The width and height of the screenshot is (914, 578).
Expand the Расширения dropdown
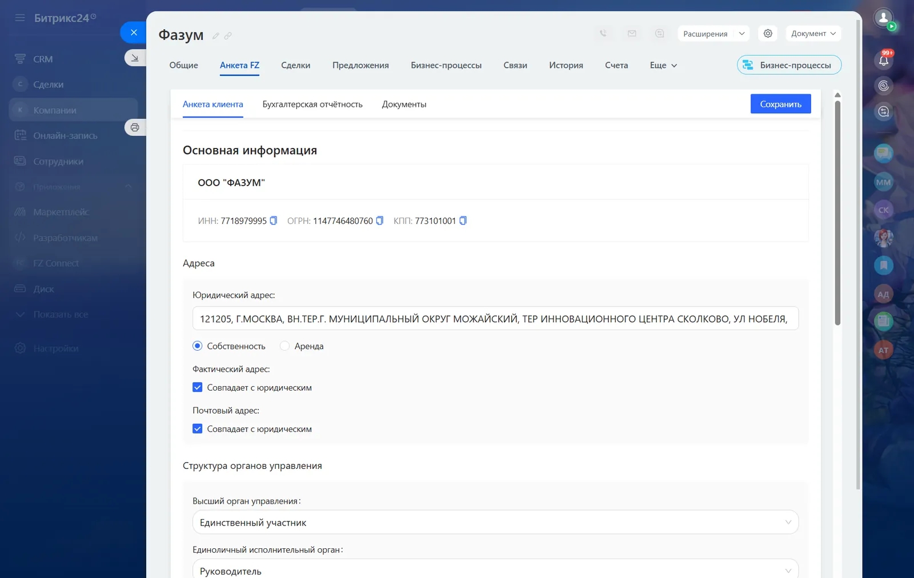(x=713, y=34)
